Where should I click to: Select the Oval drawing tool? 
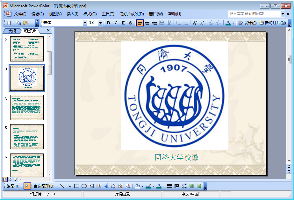point(84,186)
